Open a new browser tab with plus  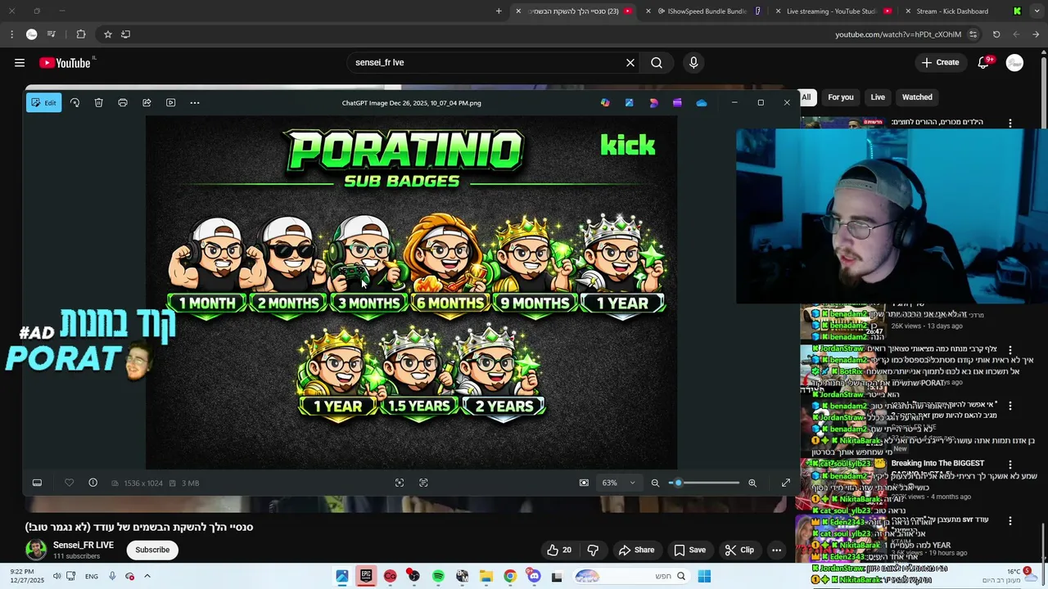point(499,11)
